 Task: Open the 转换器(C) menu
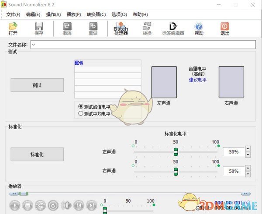(x=96, y=14)
